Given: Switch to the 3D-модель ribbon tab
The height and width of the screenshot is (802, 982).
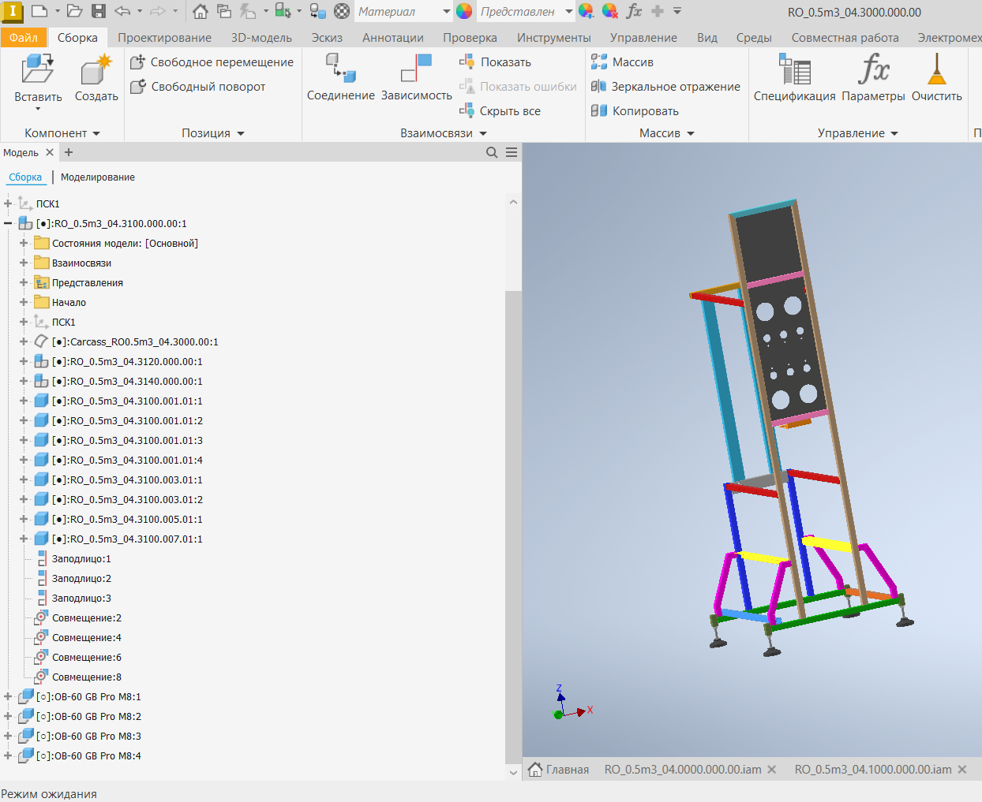Looking at the screenshot, I should point(261,38).
